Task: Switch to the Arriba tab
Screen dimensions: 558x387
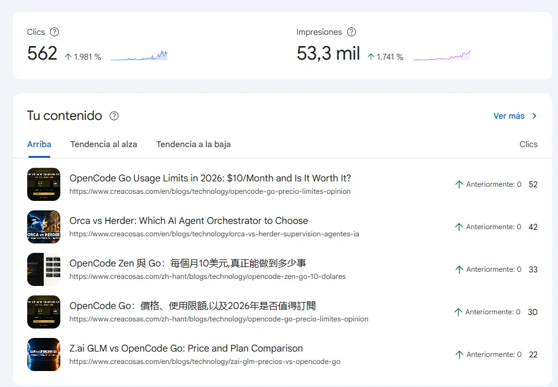Action: pyautogui.click(x=39, y=144)
